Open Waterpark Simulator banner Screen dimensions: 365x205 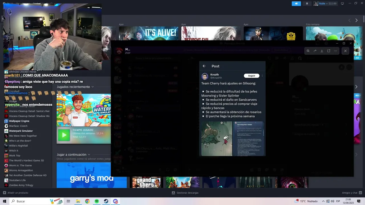pos(84,110)
